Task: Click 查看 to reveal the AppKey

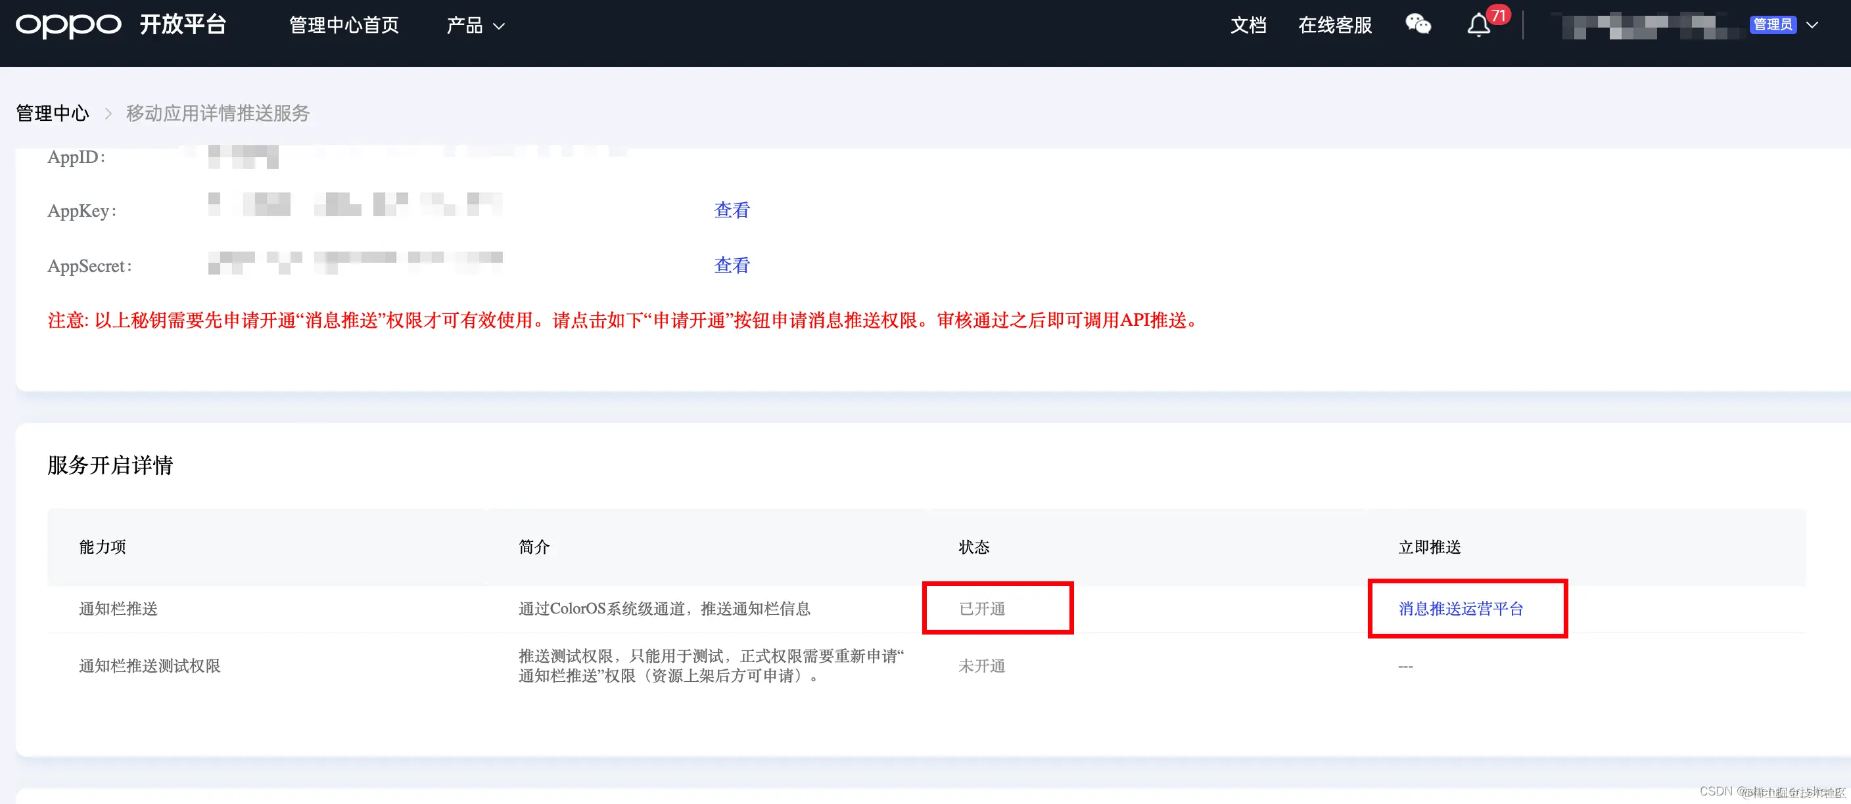Action: coord(732,210)
